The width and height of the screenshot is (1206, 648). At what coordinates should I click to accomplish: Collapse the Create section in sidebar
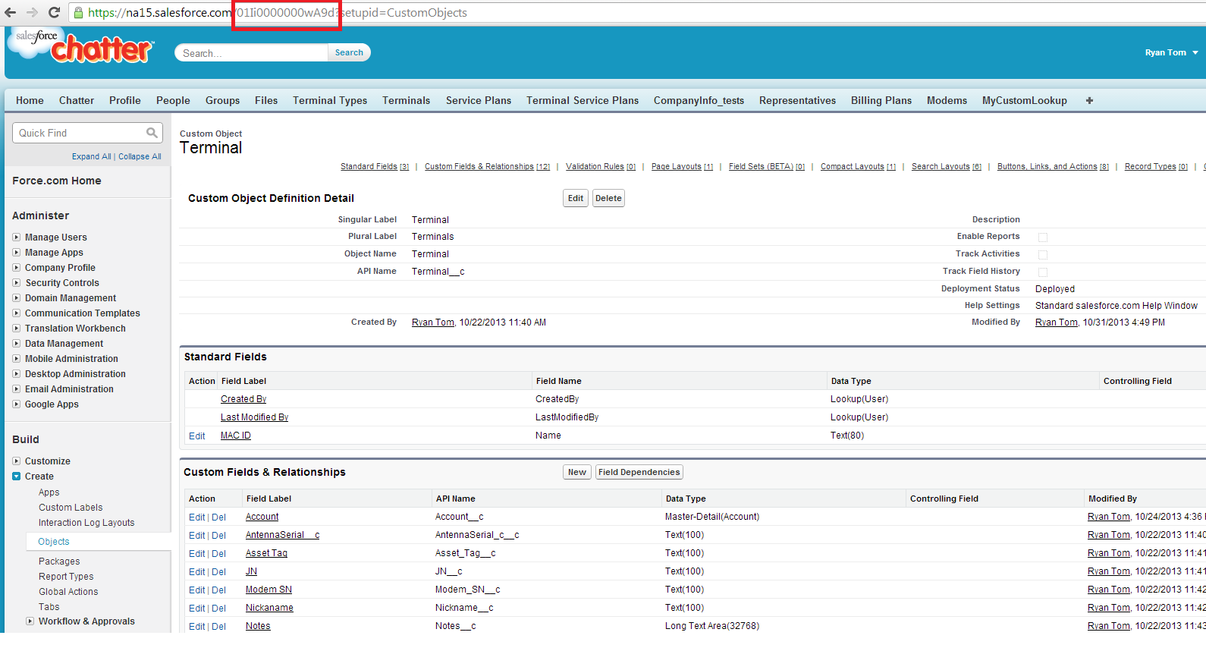[x=17, y=477]
